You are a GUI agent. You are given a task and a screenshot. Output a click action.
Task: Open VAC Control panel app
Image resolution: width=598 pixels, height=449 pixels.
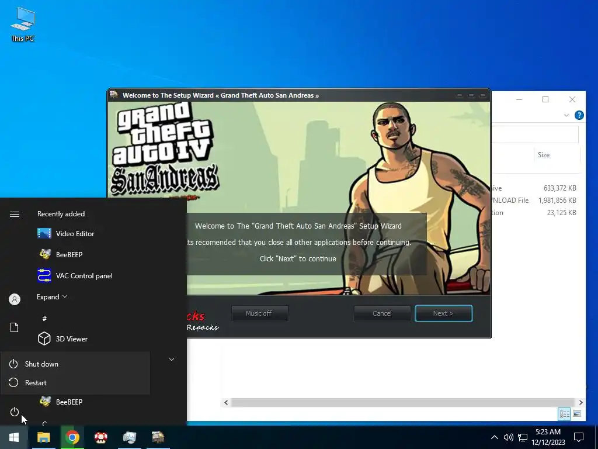(x=75, y=275)
